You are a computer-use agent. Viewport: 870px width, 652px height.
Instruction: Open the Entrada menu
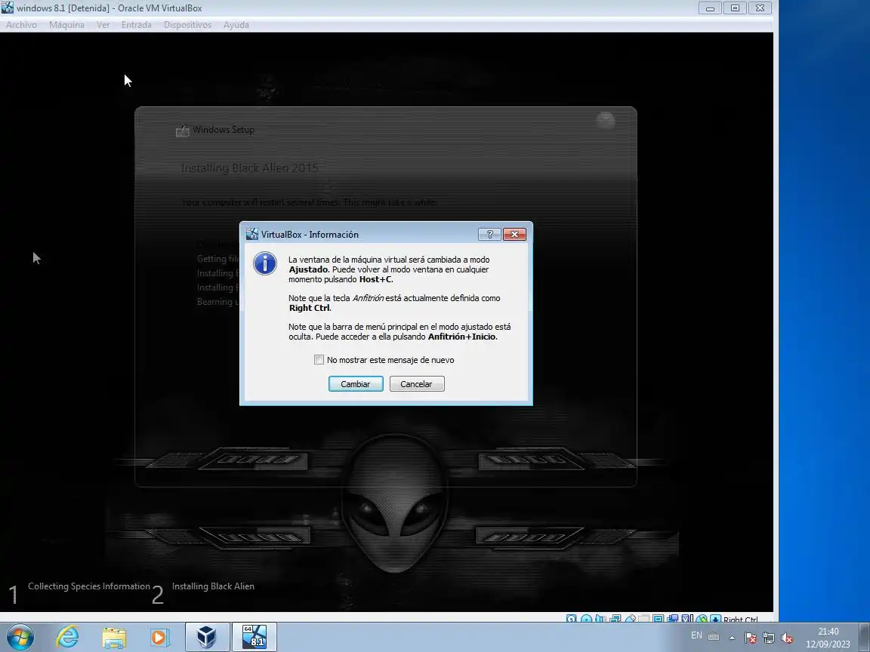coord(137,25)
